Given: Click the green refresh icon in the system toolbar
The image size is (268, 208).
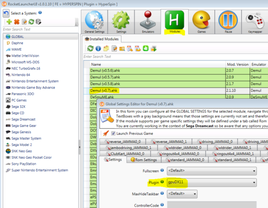Looking at the screenshot, I should point(31,22).
